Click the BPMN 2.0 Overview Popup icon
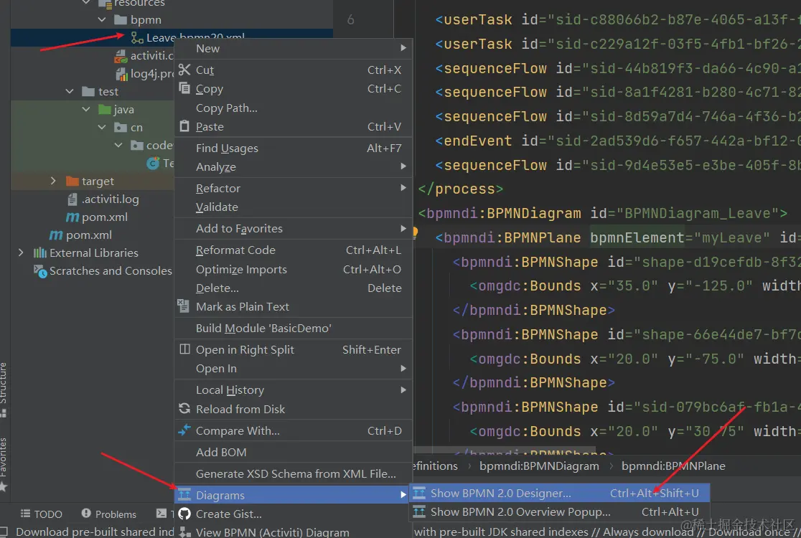The image size is (801, 538). [x=419, y=511]
